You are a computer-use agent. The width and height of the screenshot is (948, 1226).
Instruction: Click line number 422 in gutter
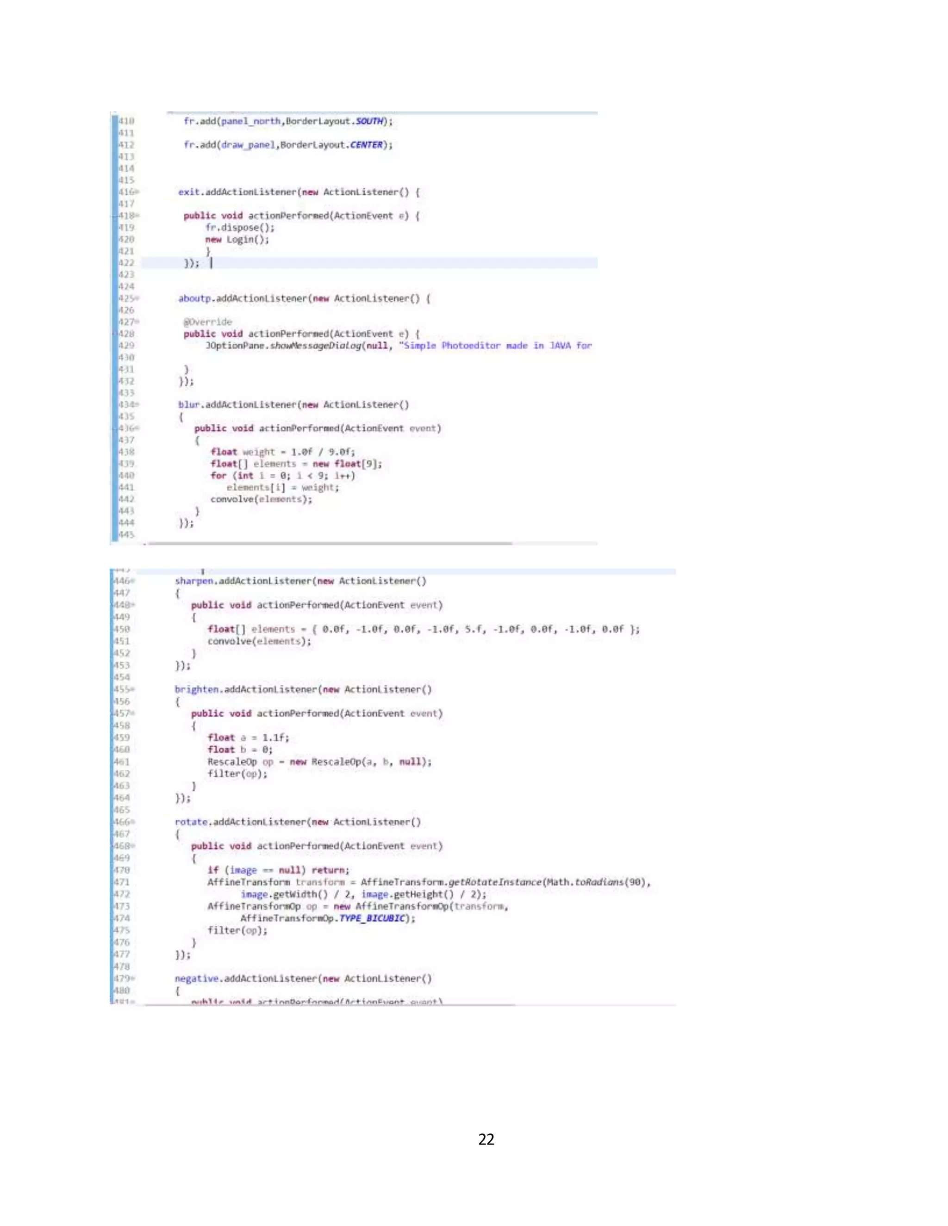coord(126,263)
